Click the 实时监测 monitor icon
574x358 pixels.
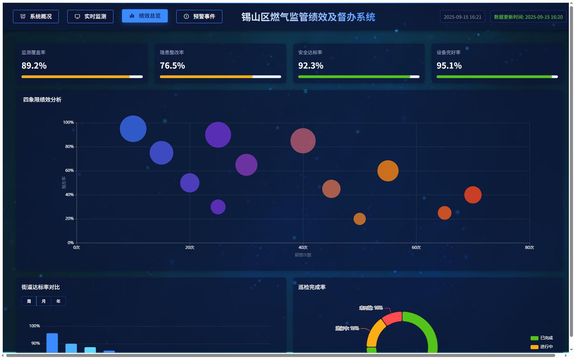(78, 16)
